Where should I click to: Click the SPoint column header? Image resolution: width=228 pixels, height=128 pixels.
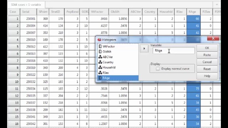point(43,12)
